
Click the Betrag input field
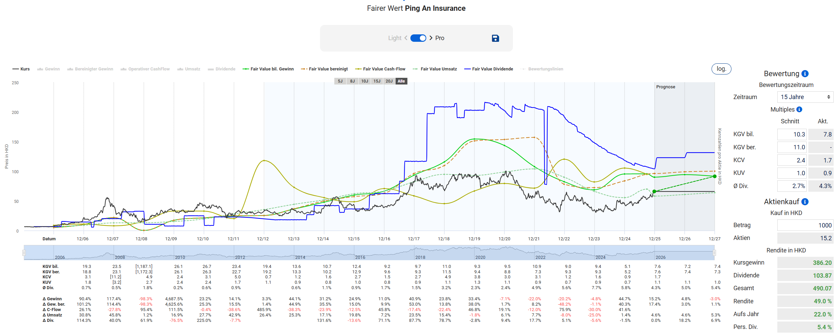click(805, 225)
